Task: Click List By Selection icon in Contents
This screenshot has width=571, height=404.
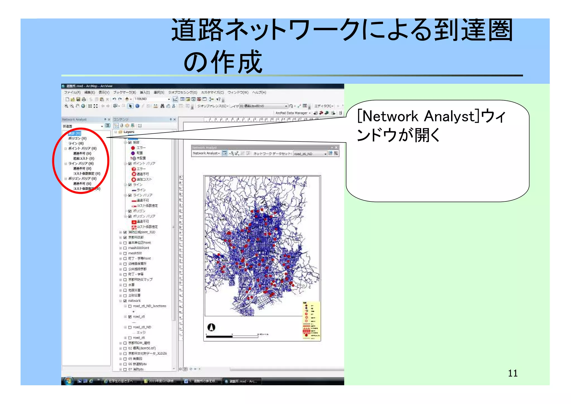Action: [133, 126]
